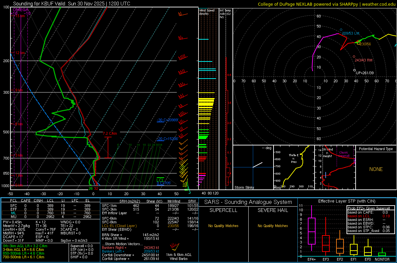Click the 'Inf. Temp. Adv.' column header
397x263 pixels.
(x=225, y=14)
